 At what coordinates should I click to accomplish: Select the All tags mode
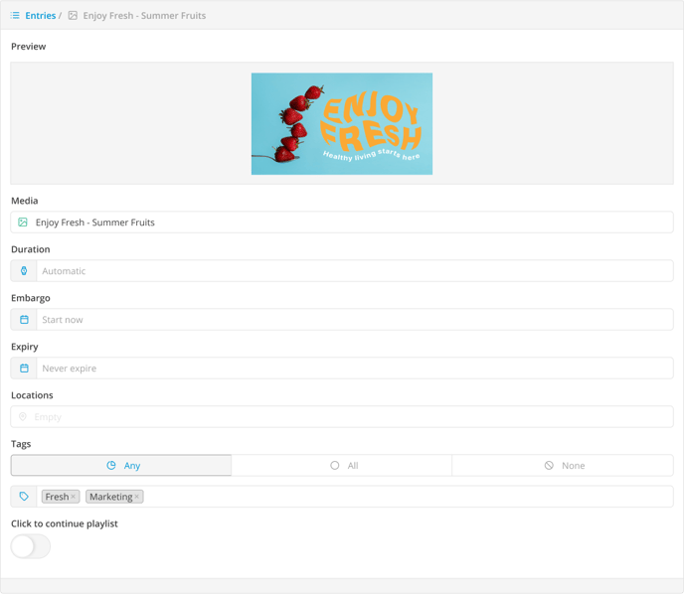[x=342, y=466]
